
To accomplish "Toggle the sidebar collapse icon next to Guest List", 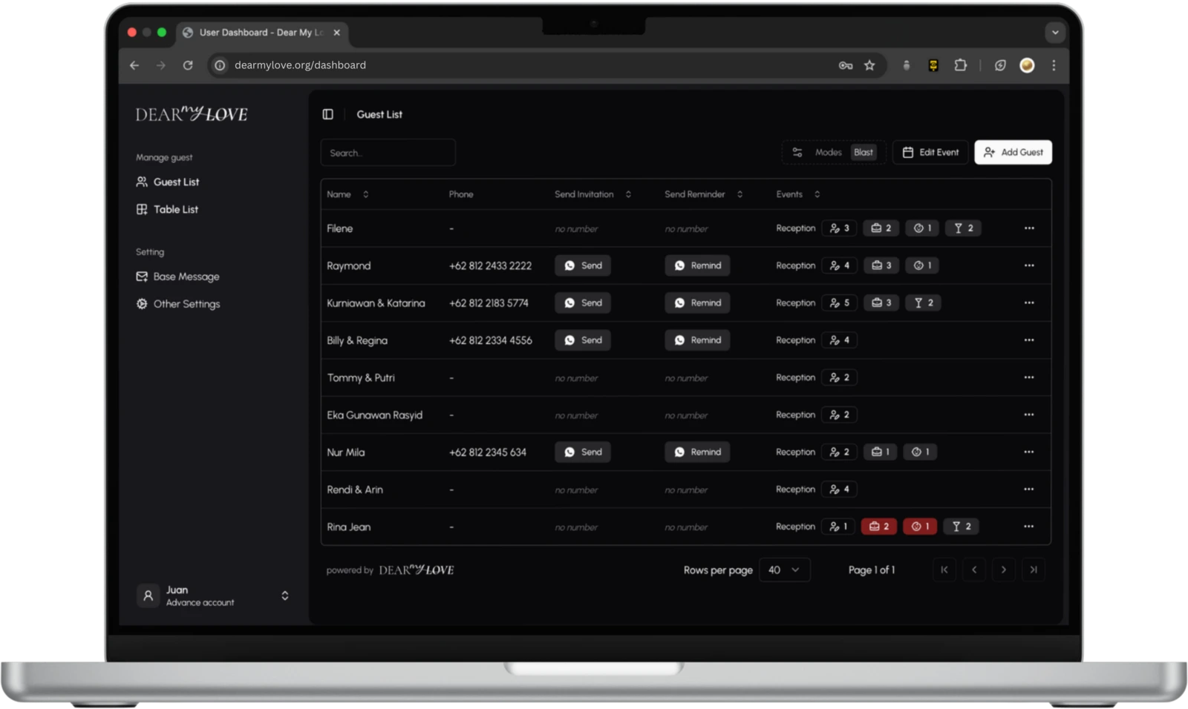I will (328, 114).
